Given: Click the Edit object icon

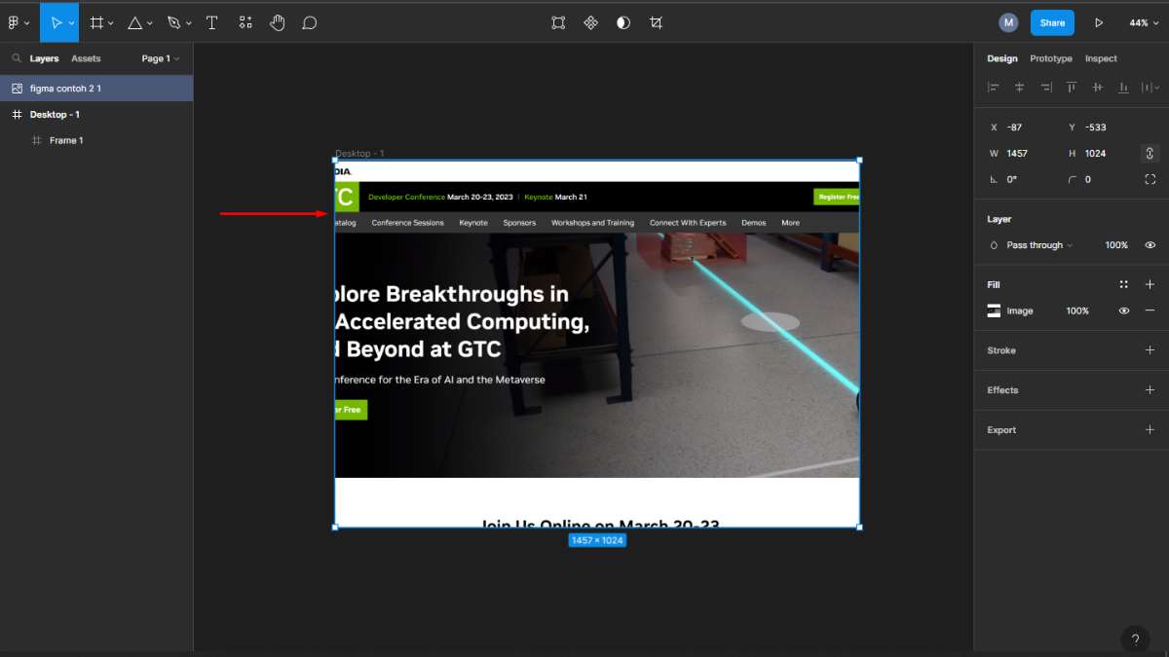Looking at the screenshot, I should (x=558, y=22).
